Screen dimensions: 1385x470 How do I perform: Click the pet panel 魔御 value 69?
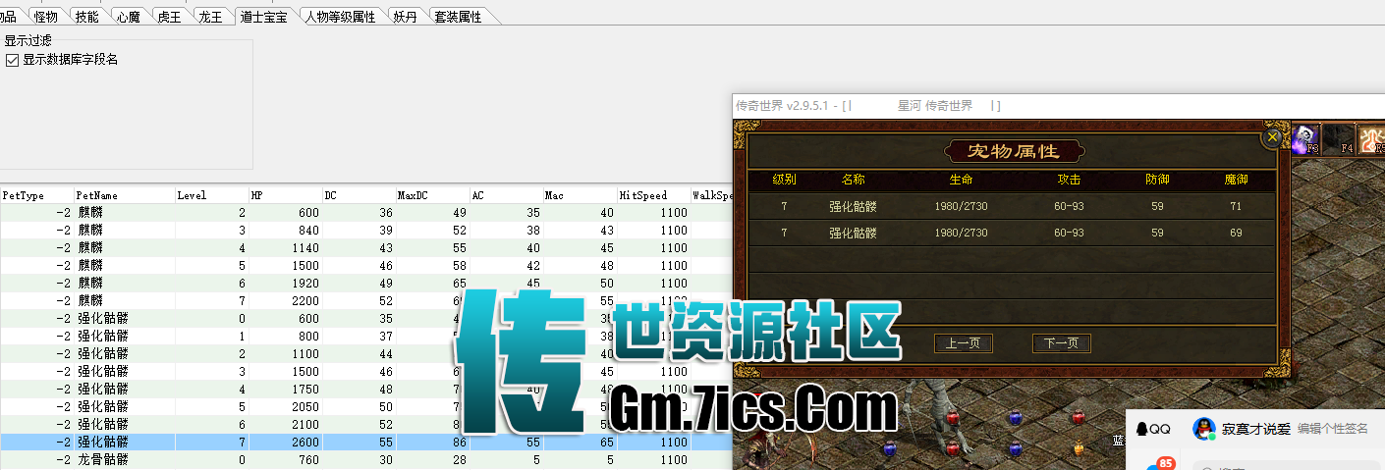coord(1236,234)
